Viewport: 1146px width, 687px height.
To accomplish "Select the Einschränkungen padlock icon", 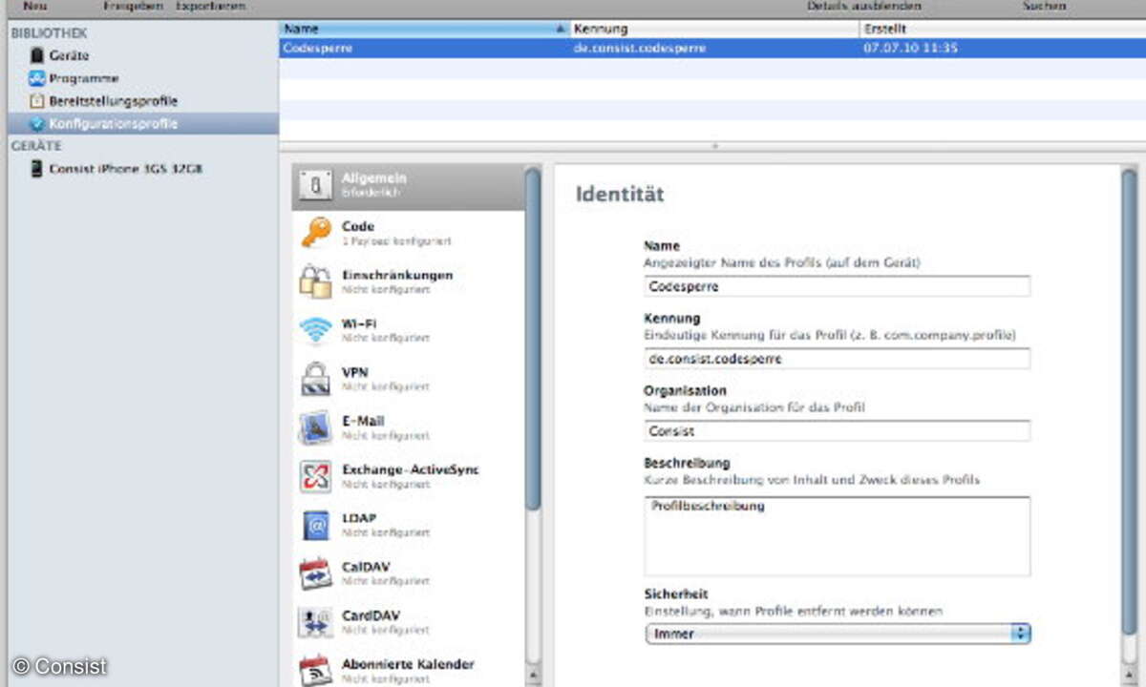I will 315,282.
